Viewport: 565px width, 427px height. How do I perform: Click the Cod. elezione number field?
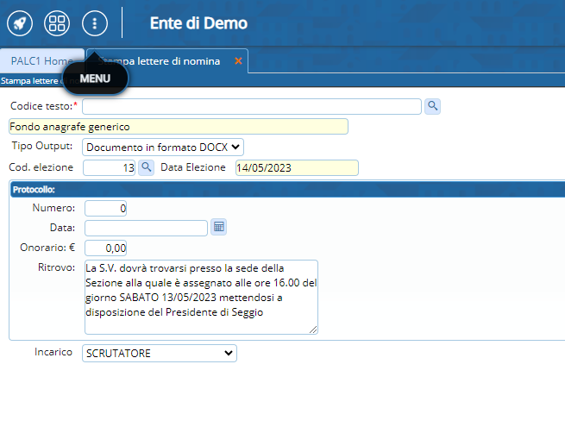[x=110, y=167]
